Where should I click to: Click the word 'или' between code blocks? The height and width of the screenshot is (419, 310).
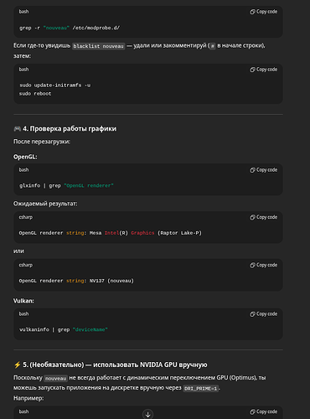click(18, 251)
